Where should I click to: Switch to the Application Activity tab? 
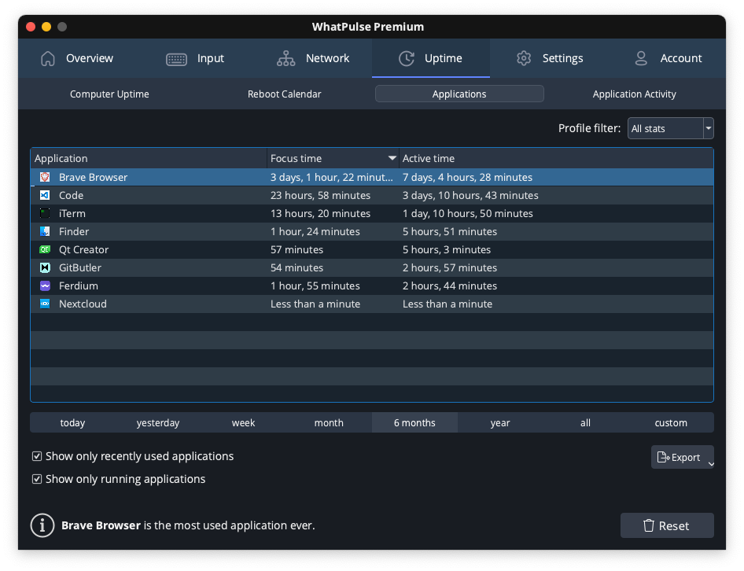pos(634,94)
